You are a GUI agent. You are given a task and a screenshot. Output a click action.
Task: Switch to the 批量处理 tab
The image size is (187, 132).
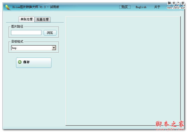pyautogui.click(x=43, y=20)
